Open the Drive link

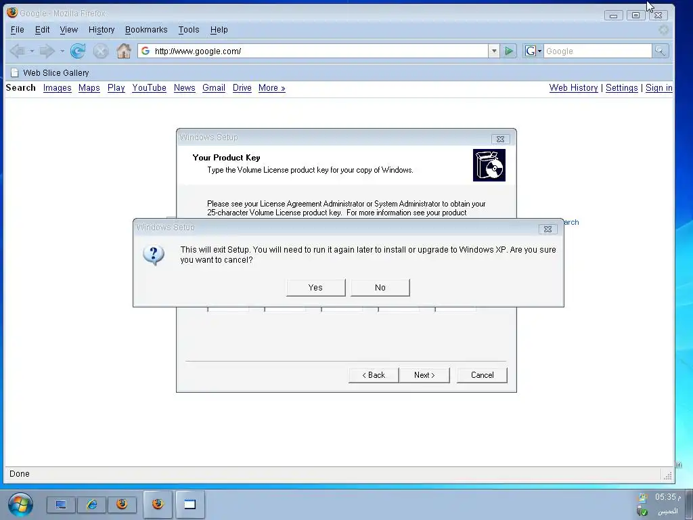coord(242,88)
